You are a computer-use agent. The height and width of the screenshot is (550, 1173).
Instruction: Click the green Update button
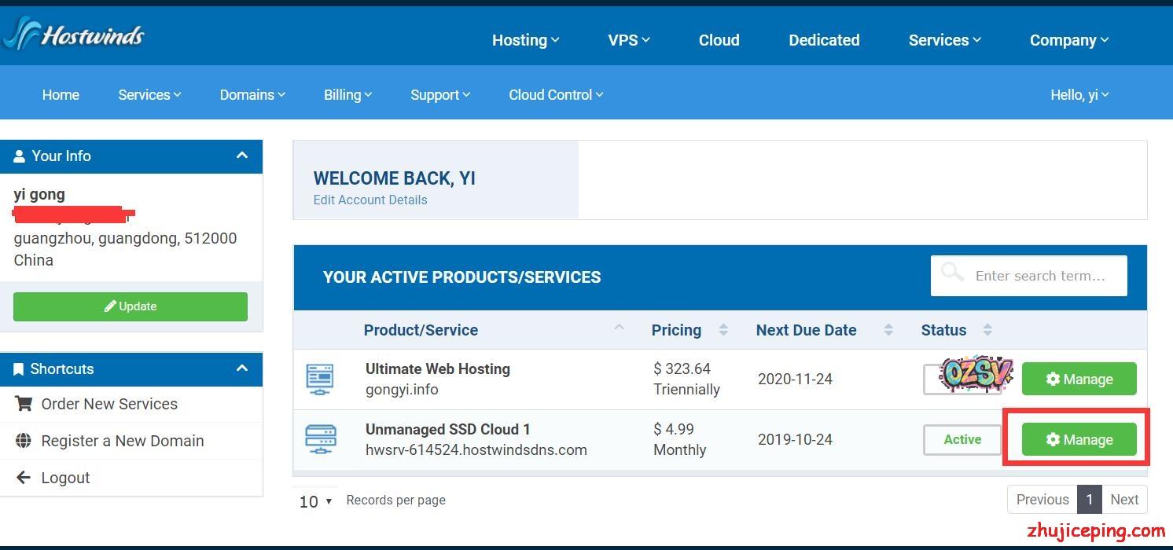(x=131, y=306)
